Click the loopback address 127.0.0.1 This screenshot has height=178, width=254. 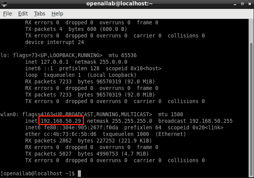pos(55,62)
